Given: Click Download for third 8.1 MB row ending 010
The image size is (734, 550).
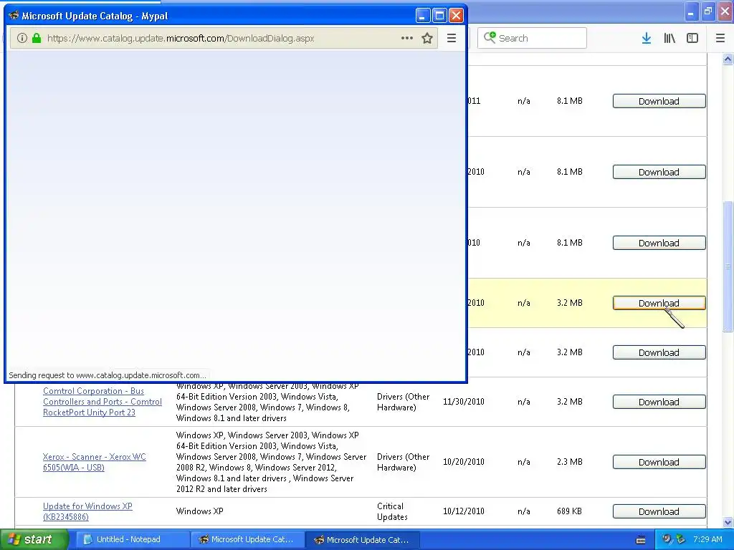Looking at the screenshot, I should (659, 243).
